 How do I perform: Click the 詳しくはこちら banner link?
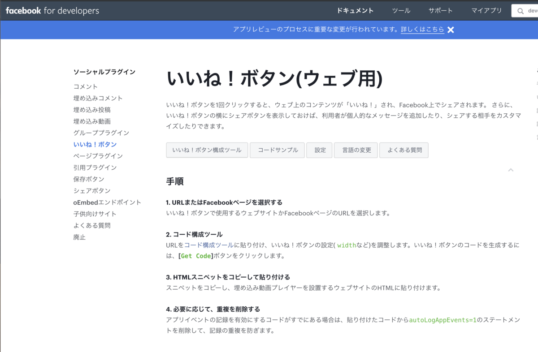click(422, 30)
